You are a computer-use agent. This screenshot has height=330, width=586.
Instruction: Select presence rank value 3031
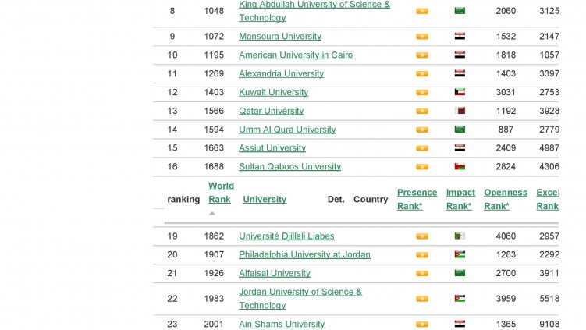[506, 92]
